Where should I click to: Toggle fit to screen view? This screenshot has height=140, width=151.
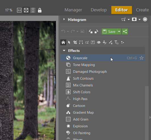(26, 10)
